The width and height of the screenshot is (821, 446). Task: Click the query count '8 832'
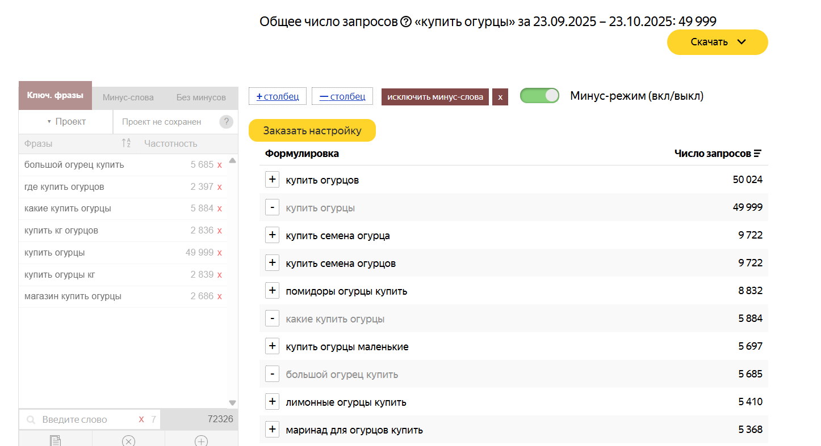pos(751,291)
